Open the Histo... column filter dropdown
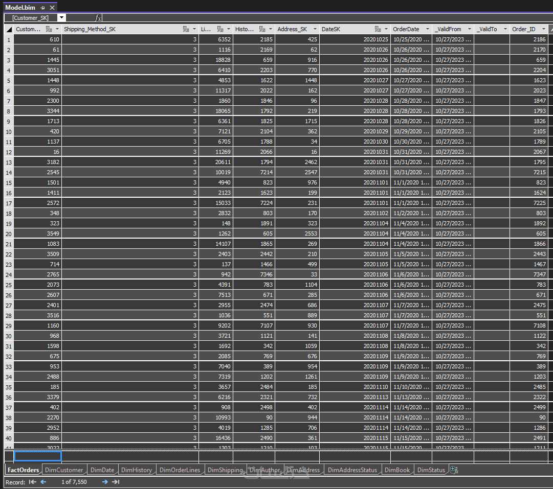 (271, 29)
